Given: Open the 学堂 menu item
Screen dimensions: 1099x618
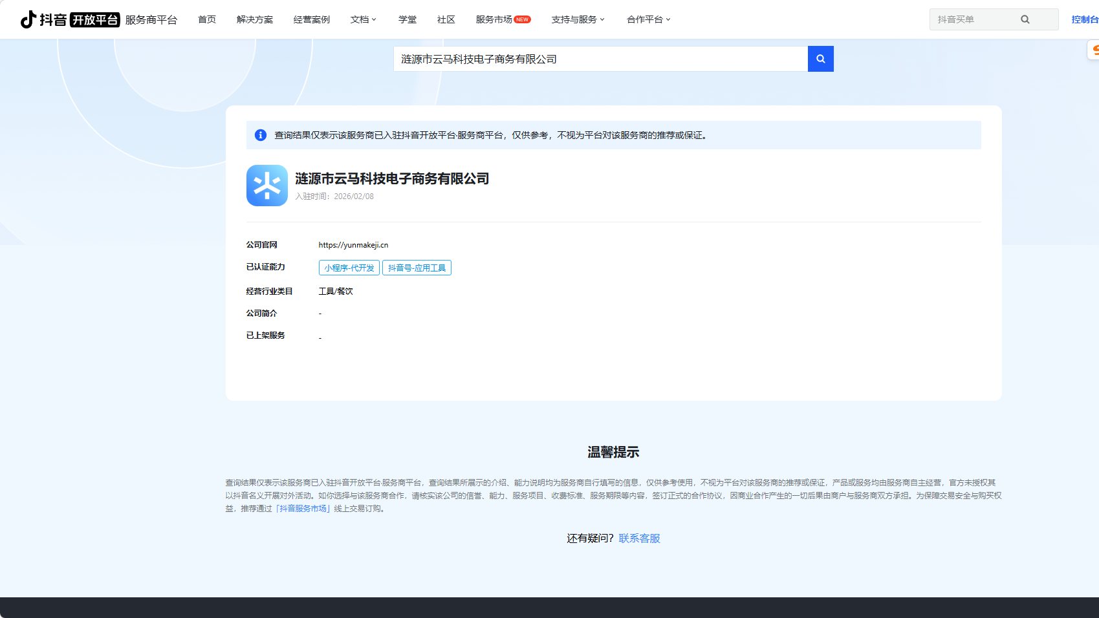Looking at the screenshot, I should 408,19.
